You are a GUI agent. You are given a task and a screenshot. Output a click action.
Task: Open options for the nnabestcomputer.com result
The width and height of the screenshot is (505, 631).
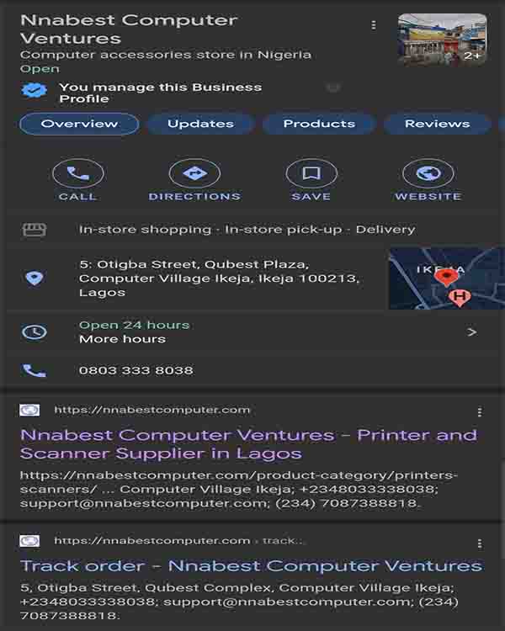[x=479, y=411]
